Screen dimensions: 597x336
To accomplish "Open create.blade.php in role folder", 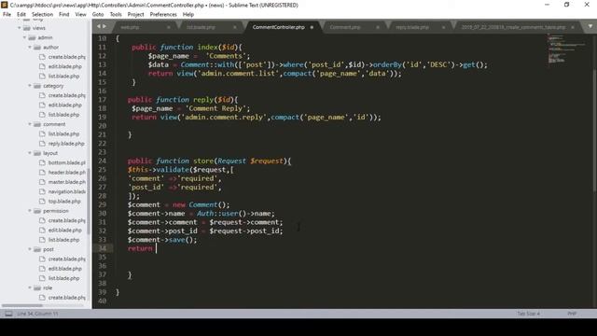I will (66, 298).
